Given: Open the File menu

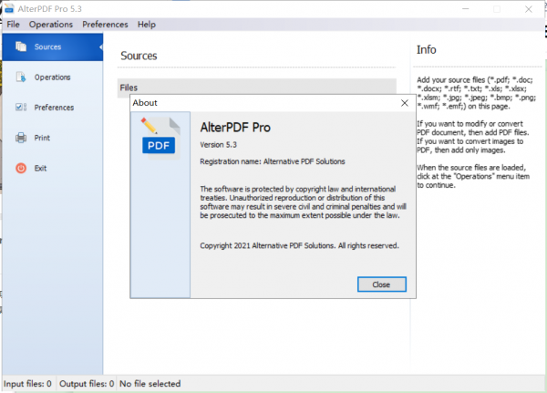Looking at the screenshot, I should point(13,24).
